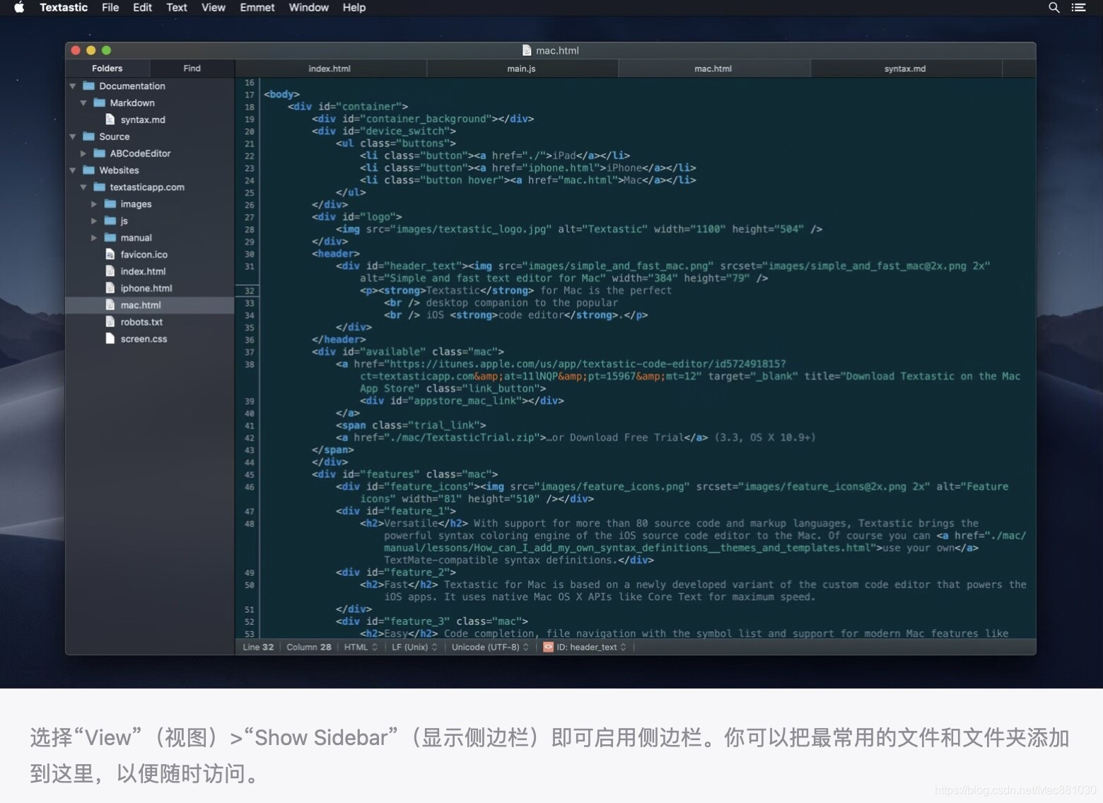
Task: Select the Folders sidebar tab
Action: click(x=107, y=69)
